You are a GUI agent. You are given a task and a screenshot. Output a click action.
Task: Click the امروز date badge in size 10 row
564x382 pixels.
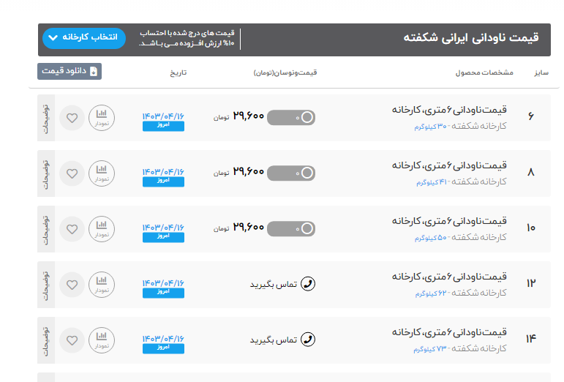[163, 237]
